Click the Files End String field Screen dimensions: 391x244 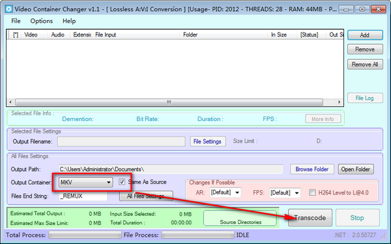click(83, 196)
